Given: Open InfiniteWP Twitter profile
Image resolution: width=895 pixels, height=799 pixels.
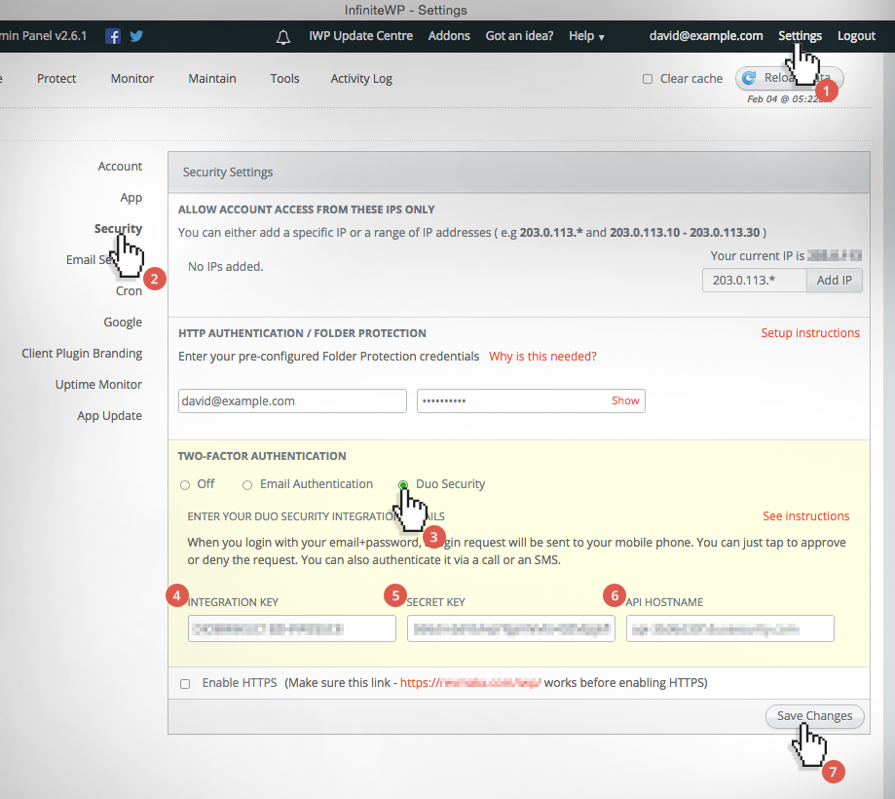Looking at the screenshot, I should (135, 35).
